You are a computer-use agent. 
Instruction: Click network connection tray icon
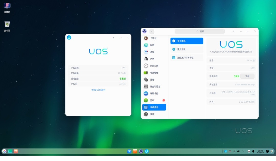234,151
